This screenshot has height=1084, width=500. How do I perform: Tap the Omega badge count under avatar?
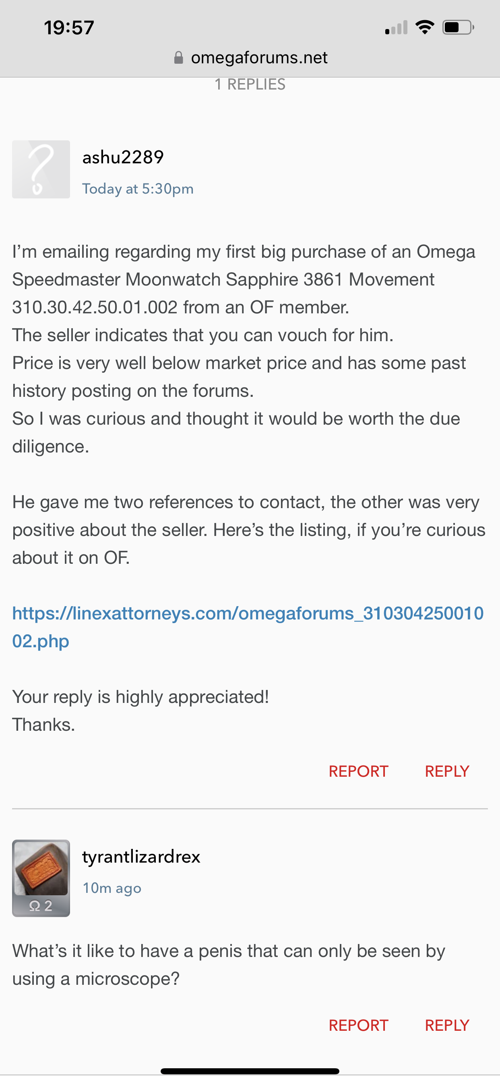point(41,906)
